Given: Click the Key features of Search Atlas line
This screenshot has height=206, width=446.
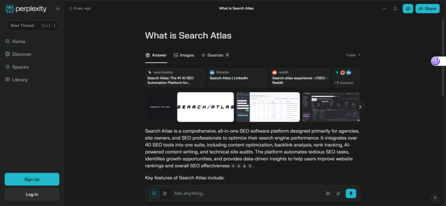Looking at the screenshot, I should (185, 178).
